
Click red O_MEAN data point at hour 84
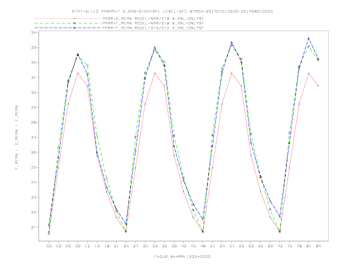318,86
